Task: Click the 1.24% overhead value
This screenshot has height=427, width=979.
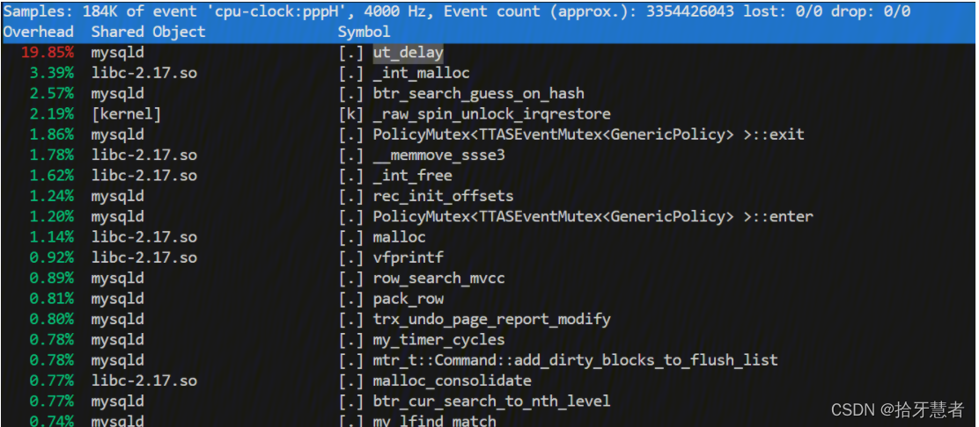Action: pos(51,196)
